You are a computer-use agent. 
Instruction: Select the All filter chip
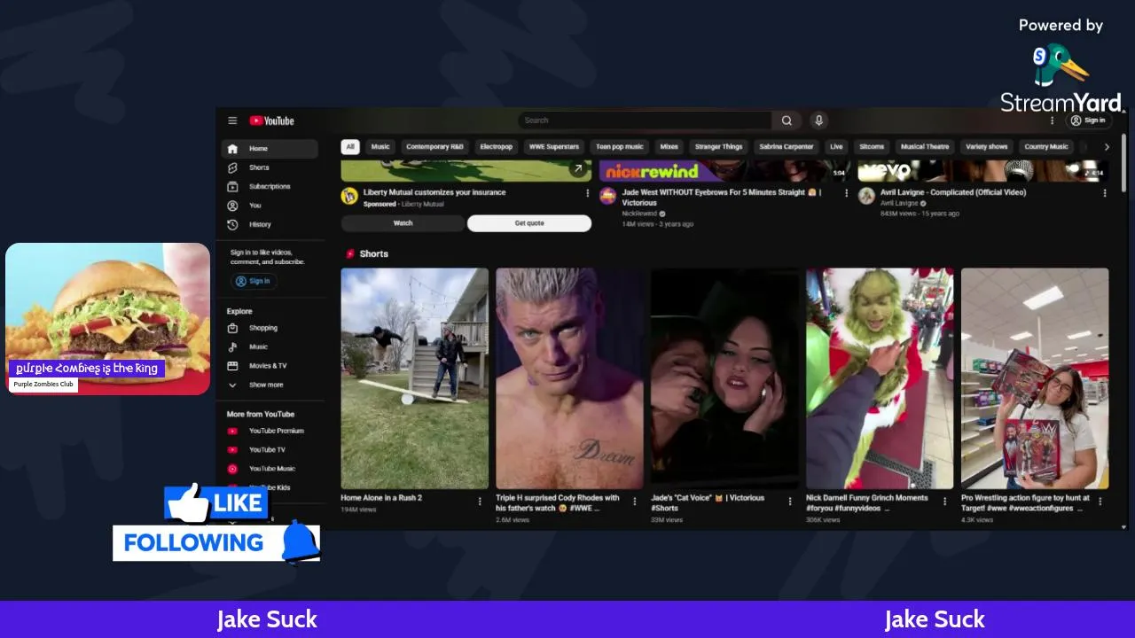350,147
